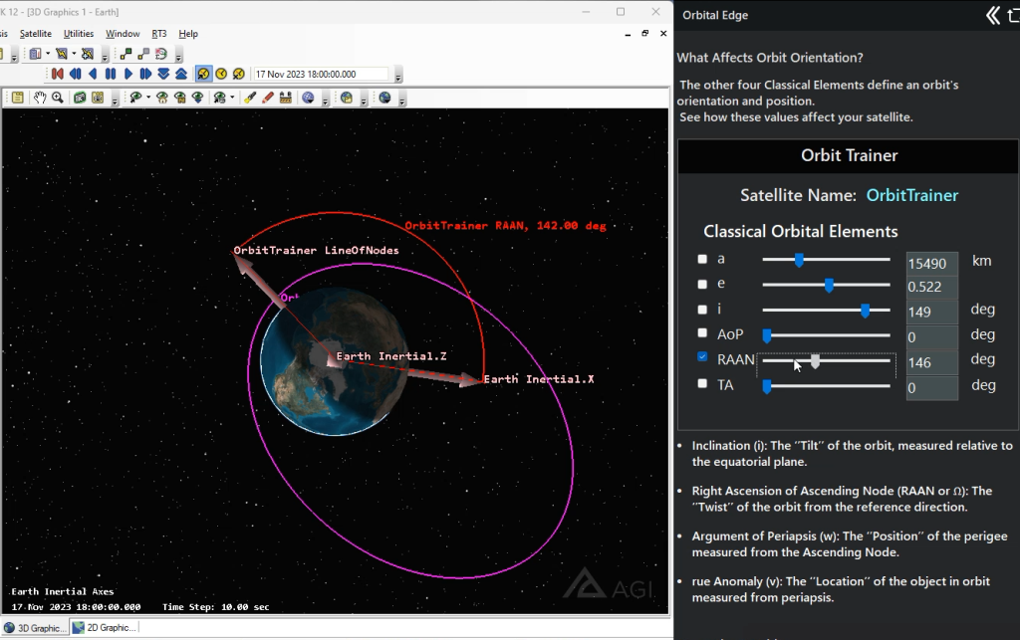Collapse the Orbital Edge panel with double chevron
Image resolution: width=1020 pixels, height=640 pixels.
992,15
